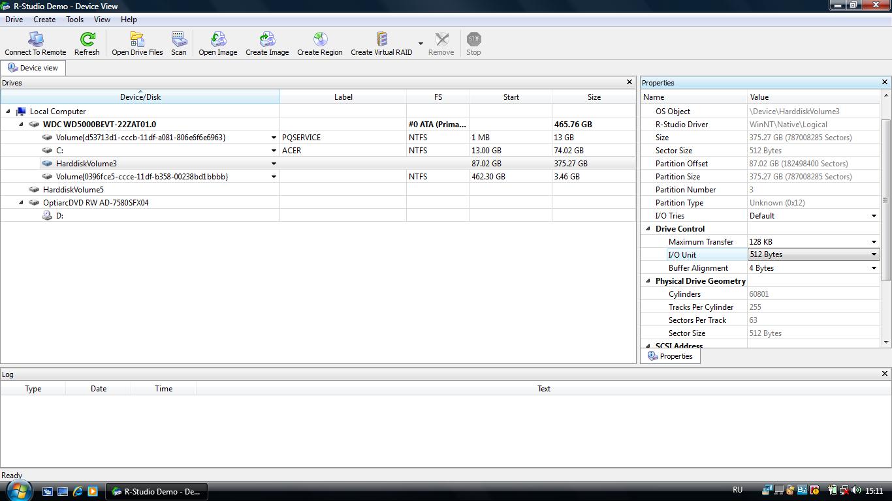Click the Optiarc DVD drive icon
Screen dimensions: 892x501
pos(34,203)
